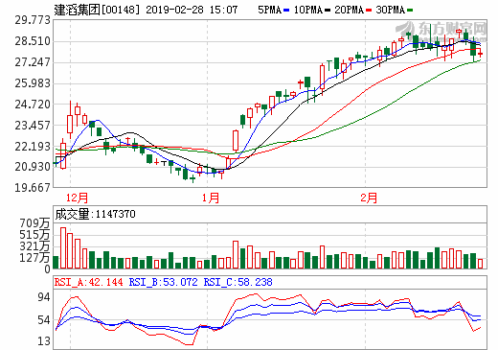Screen dimensions: 498x350
Task: Click the price axis value 24.720
Action: (x=33, y=105)
